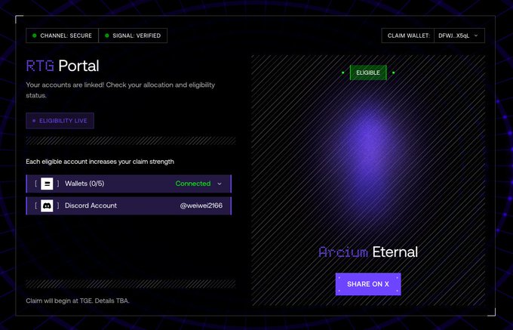Screen dimensions: 513x330
Task: Click the green dot beside SIGNAL: VERIFIED
Action: pyautogui.click(x=106, y=35)
